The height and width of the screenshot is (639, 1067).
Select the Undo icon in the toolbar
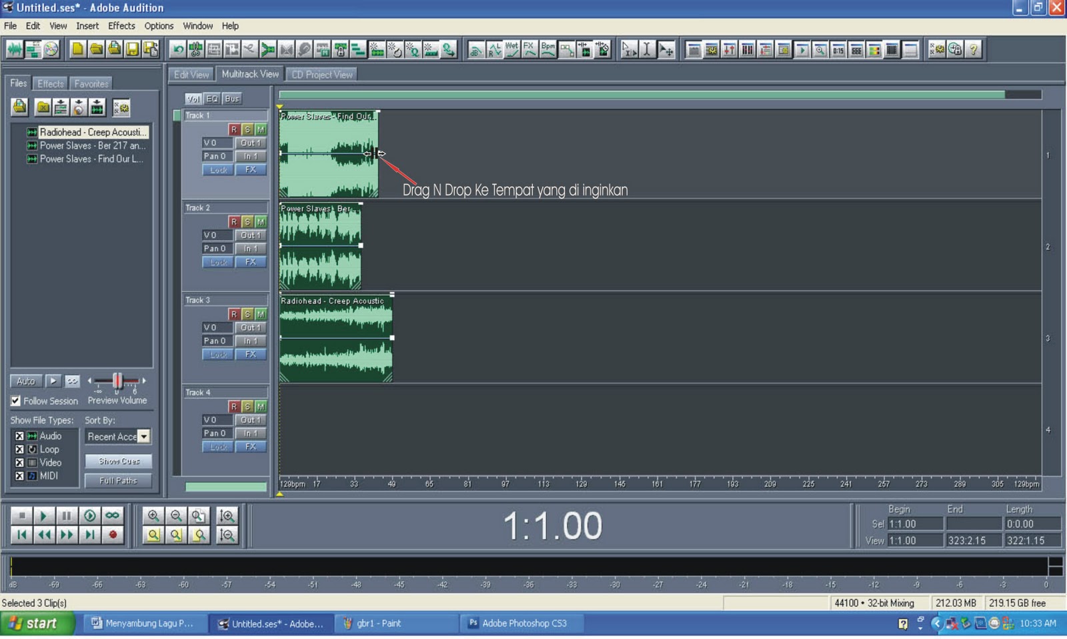click(x=178, y=49)
